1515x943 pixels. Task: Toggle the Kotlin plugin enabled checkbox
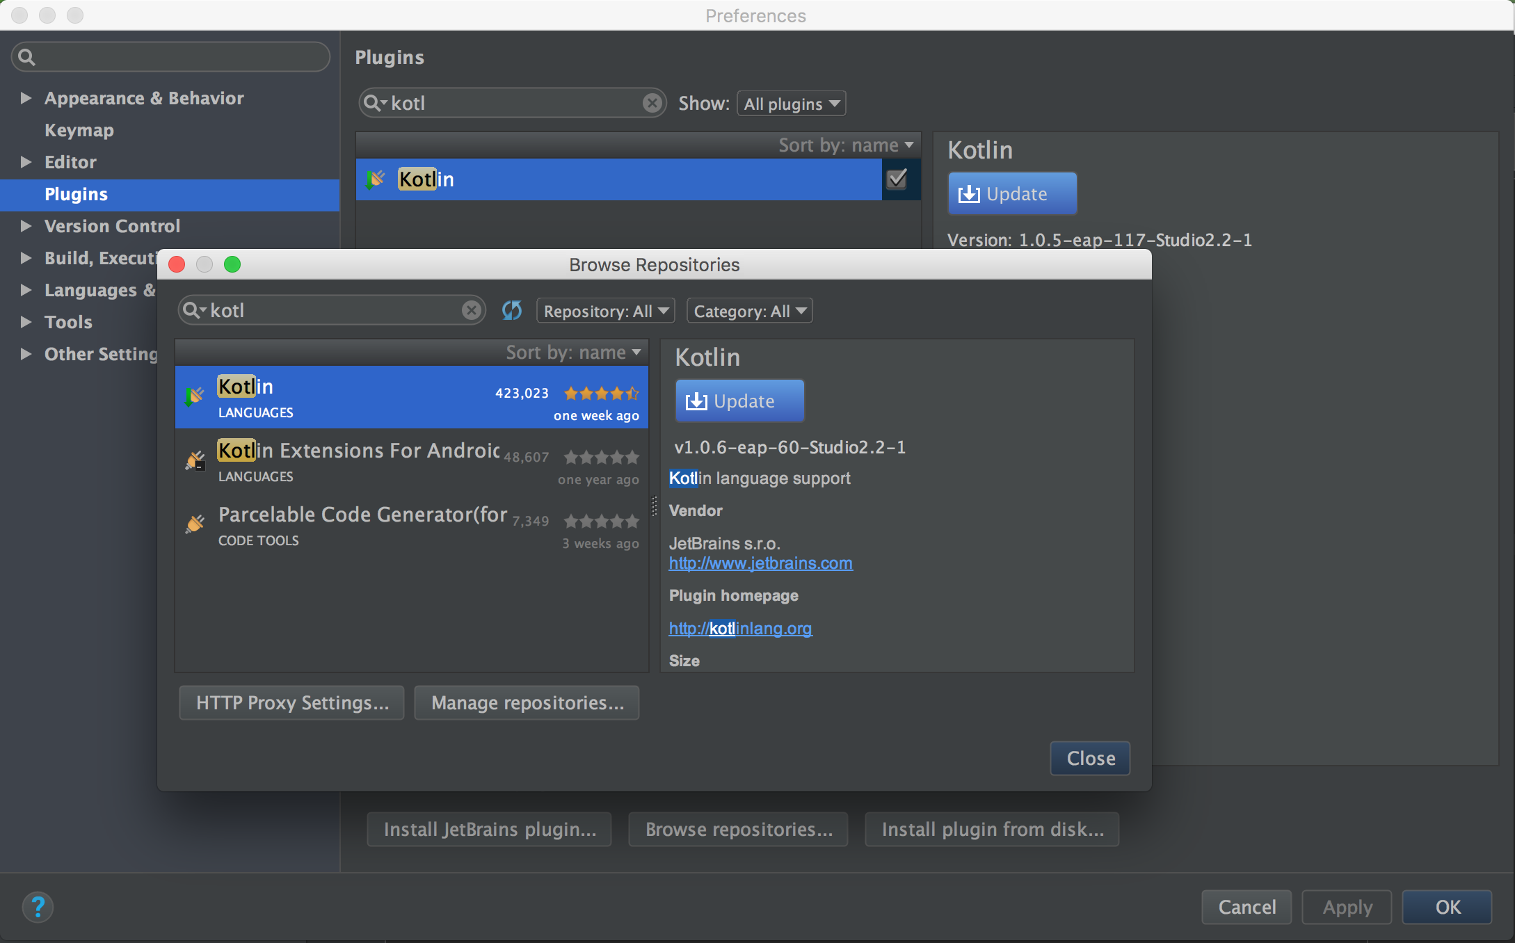click(897, 179)
